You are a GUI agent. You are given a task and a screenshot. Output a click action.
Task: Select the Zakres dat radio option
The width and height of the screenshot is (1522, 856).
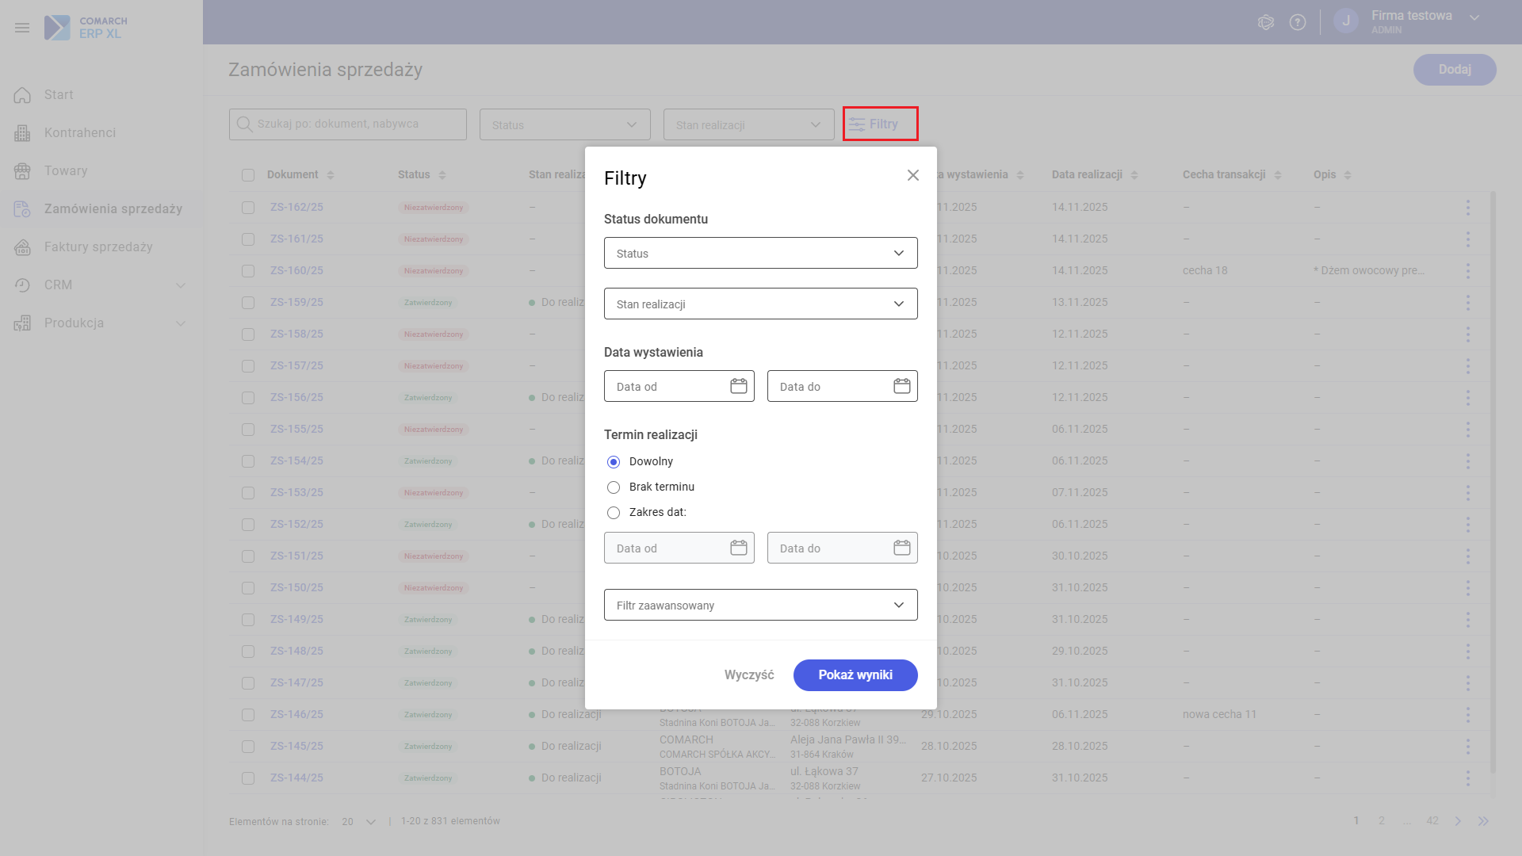click(613, 513)
